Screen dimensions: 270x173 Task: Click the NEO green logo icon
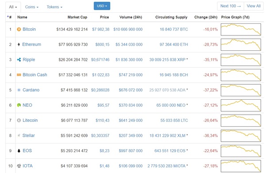(x=19, y=105)
